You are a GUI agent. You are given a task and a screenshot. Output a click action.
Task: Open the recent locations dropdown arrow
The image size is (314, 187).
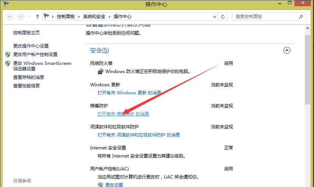coord(29,17)
